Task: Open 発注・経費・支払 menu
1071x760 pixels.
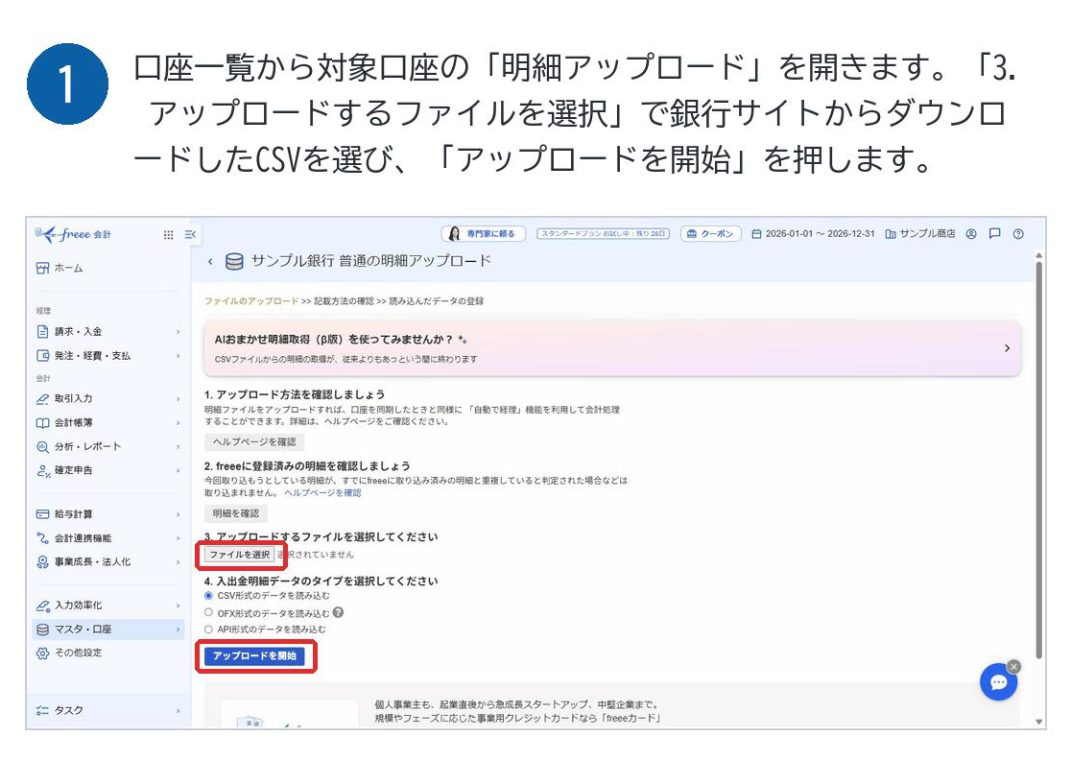Action: (x=107, y=356)
